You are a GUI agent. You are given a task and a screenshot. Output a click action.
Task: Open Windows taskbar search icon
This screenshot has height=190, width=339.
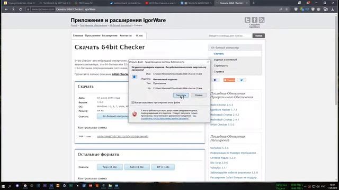click(x=10, y=186)
